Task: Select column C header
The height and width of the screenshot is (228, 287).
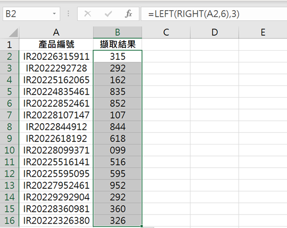Action: coord(166,32)
